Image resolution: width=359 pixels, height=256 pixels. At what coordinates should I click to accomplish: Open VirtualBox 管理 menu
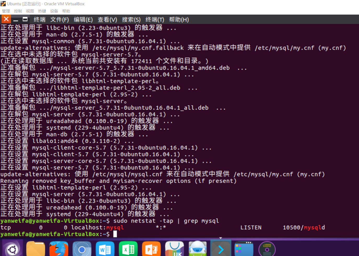(x=6, y=11)
